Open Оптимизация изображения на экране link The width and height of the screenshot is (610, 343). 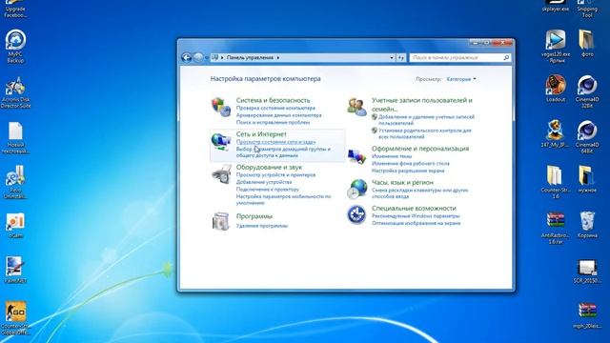click(416, 223)
